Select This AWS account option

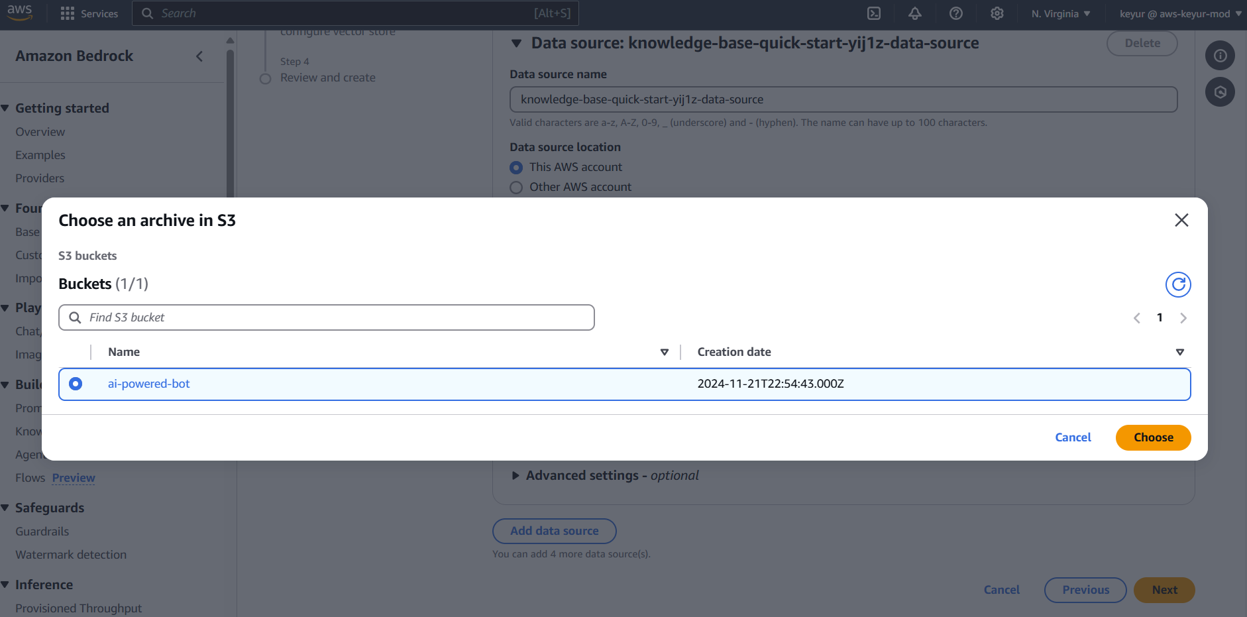[516, 168]
